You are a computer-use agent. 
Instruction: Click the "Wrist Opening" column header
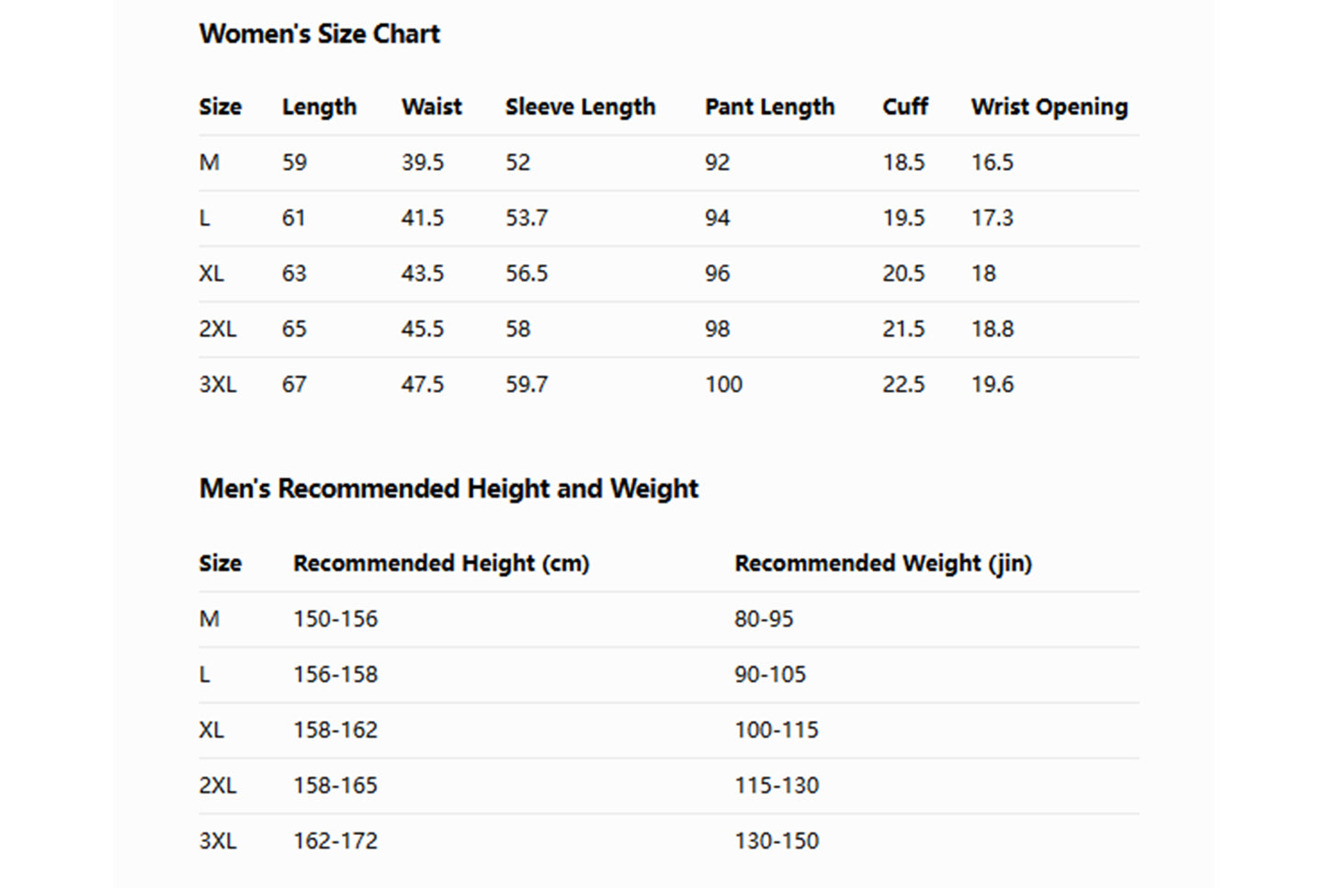pos(1049,107)
